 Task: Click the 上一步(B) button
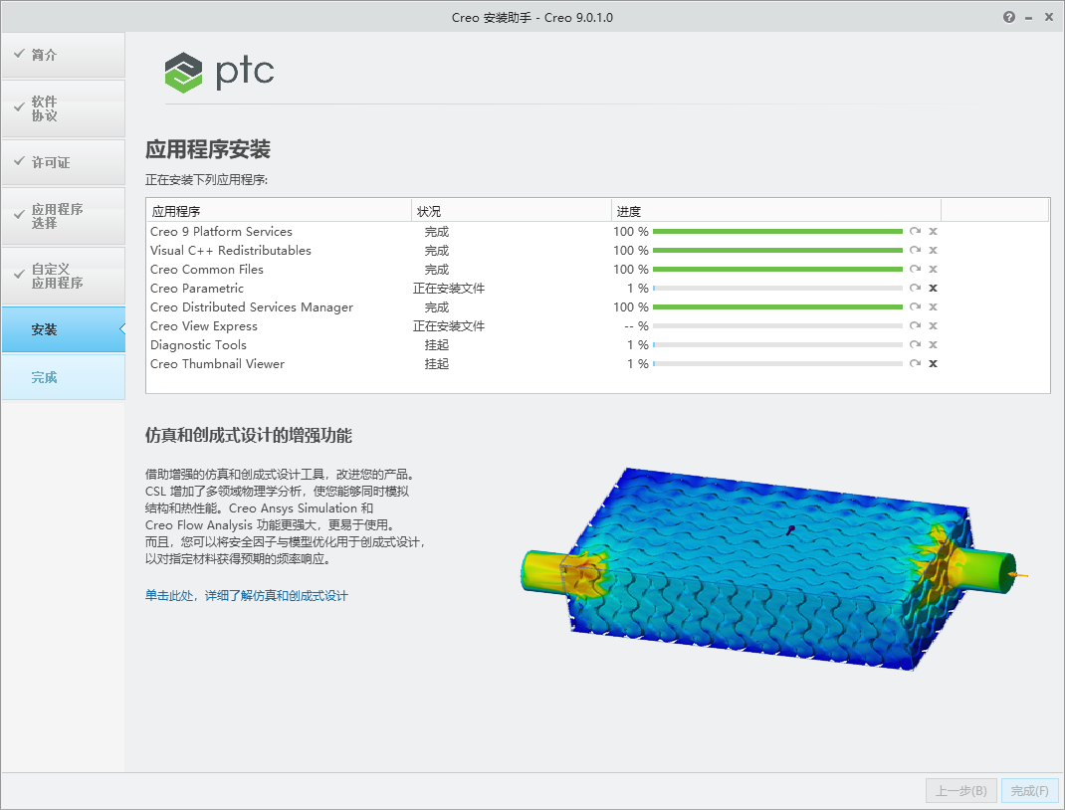click(x=959, y=790)
